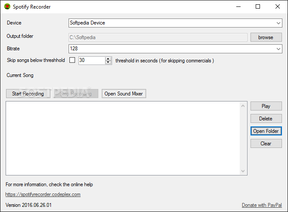This screenshot has height=212, width=288.
Task: Start Recording button click
Action: pos(28,94)
